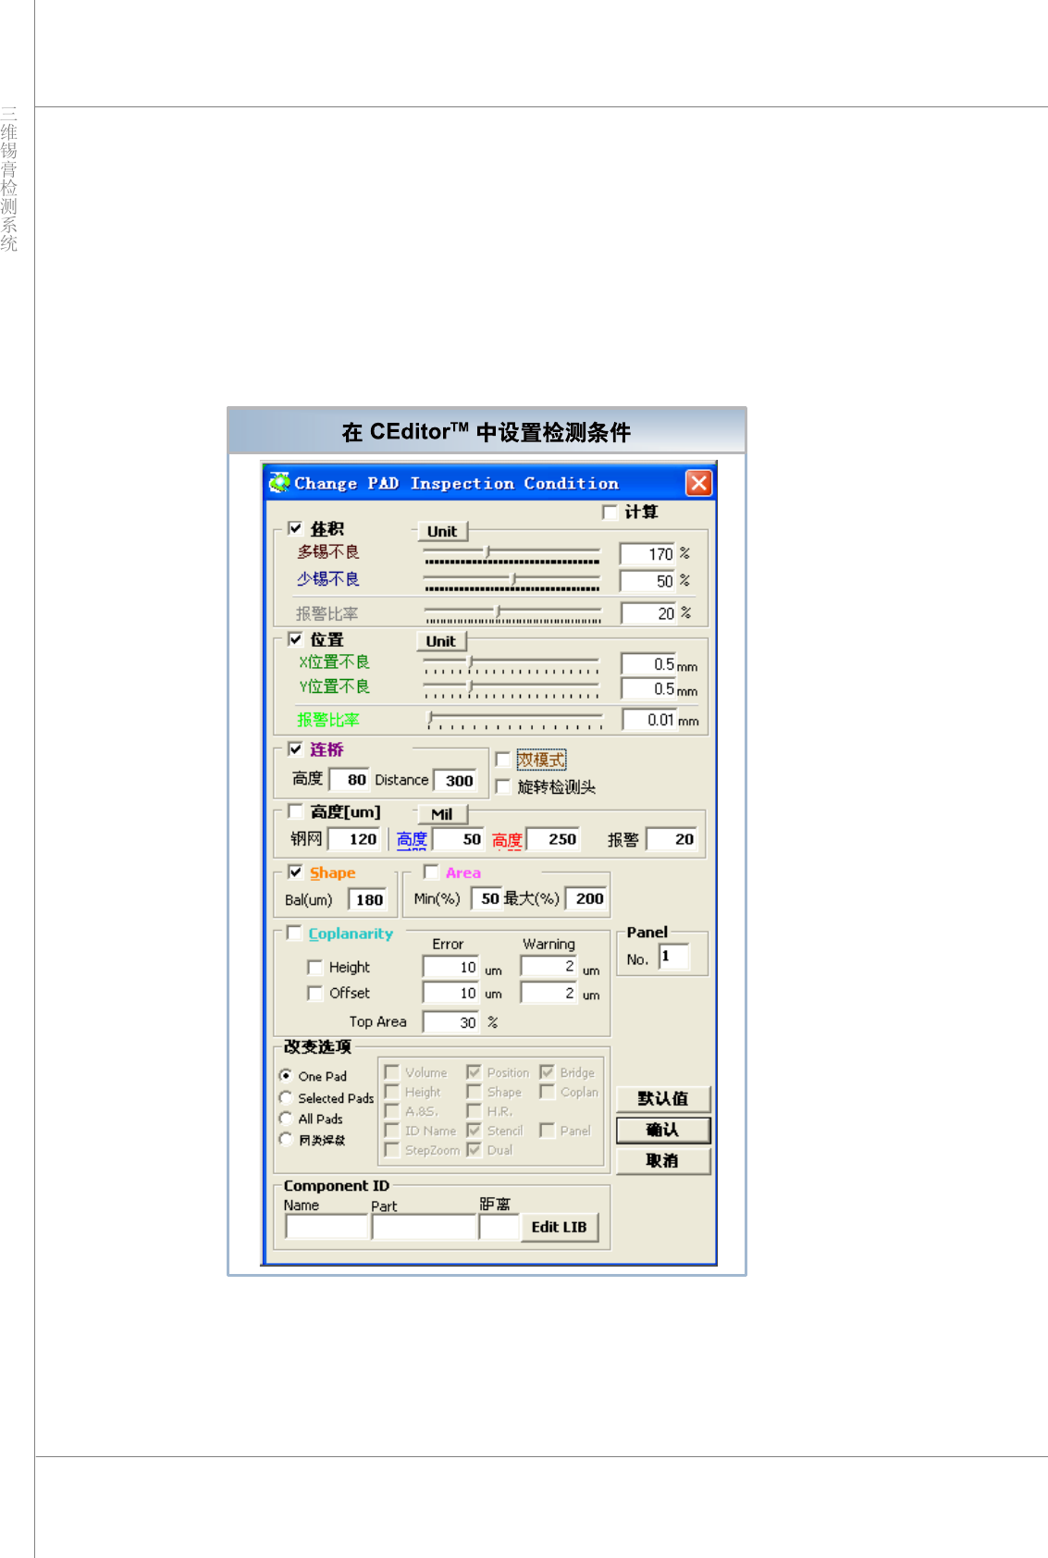Screen dimensions: 1048x1558
Task: Click the Height Error field showing 10
Action: (451, 968)
